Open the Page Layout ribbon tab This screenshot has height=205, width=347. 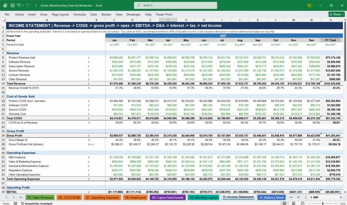(60, 14)
